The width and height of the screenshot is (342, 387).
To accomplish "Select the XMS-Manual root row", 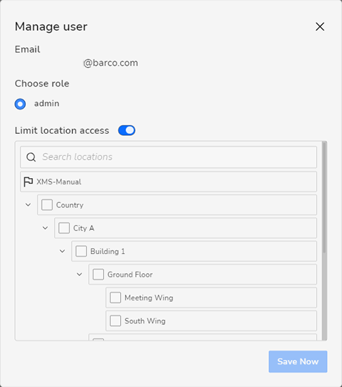I will [169, 182].
